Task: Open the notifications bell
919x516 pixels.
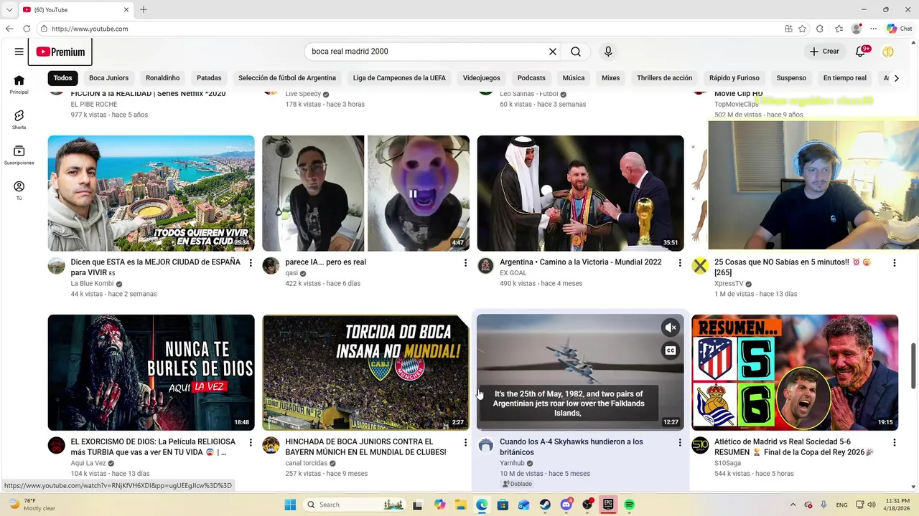Action: 861,52
